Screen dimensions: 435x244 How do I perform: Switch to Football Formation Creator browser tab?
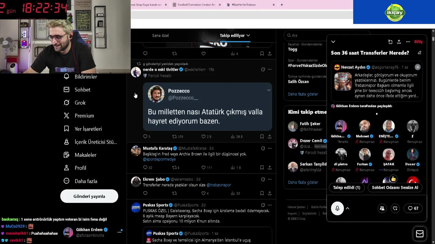(x=197, y=5)
